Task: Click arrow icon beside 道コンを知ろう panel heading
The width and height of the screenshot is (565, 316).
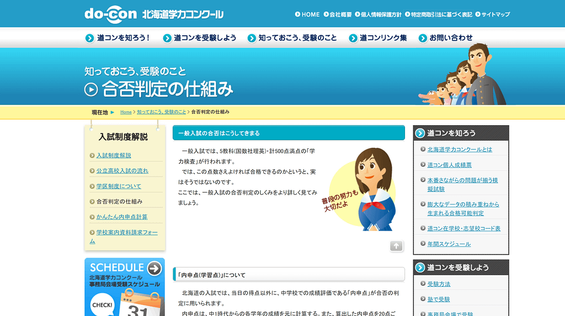Action: tap(420, 133)
